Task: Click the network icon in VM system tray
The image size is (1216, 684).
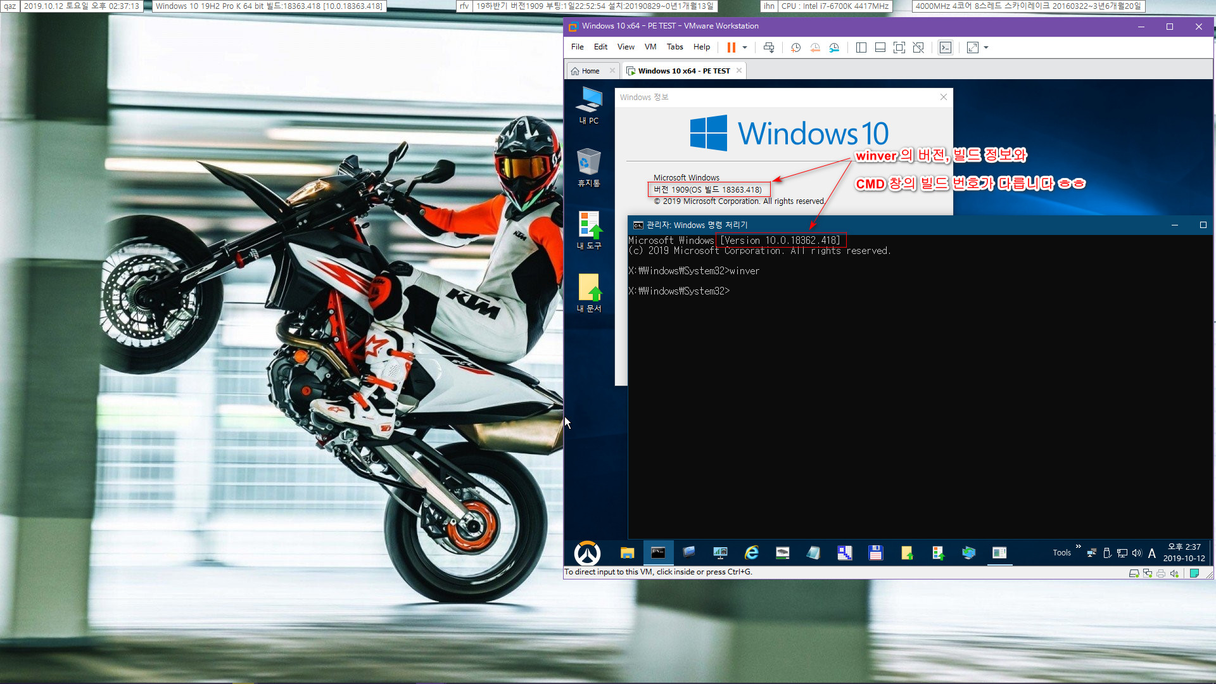Action: coord(1122,553)
